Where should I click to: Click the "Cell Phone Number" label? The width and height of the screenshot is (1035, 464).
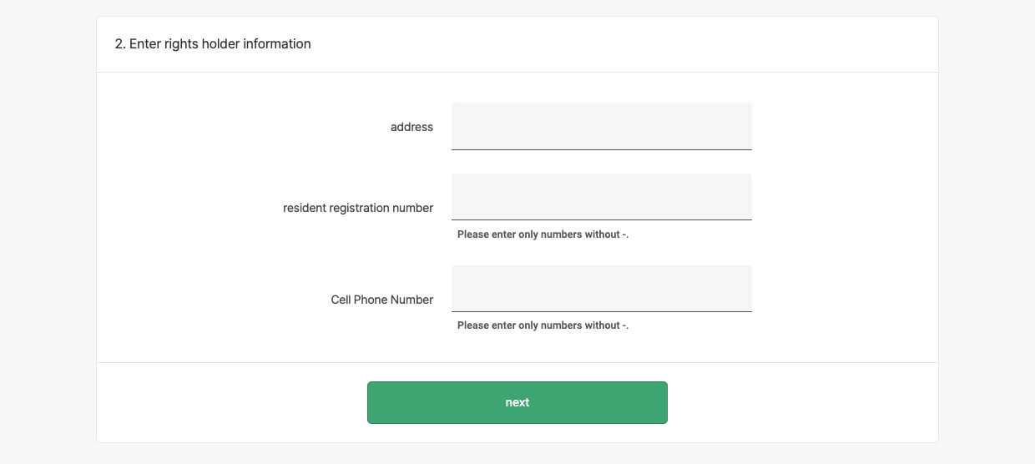pyautogui.click(x=382, y=300)
